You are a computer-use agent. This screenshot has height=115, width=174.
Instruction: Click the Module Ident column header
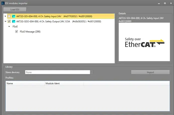click(64, 83)
